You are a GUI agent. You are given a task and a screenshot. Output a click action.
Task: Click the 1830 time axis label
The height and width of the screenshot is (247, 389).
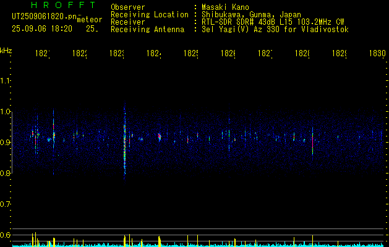click(x=377, y=53)
